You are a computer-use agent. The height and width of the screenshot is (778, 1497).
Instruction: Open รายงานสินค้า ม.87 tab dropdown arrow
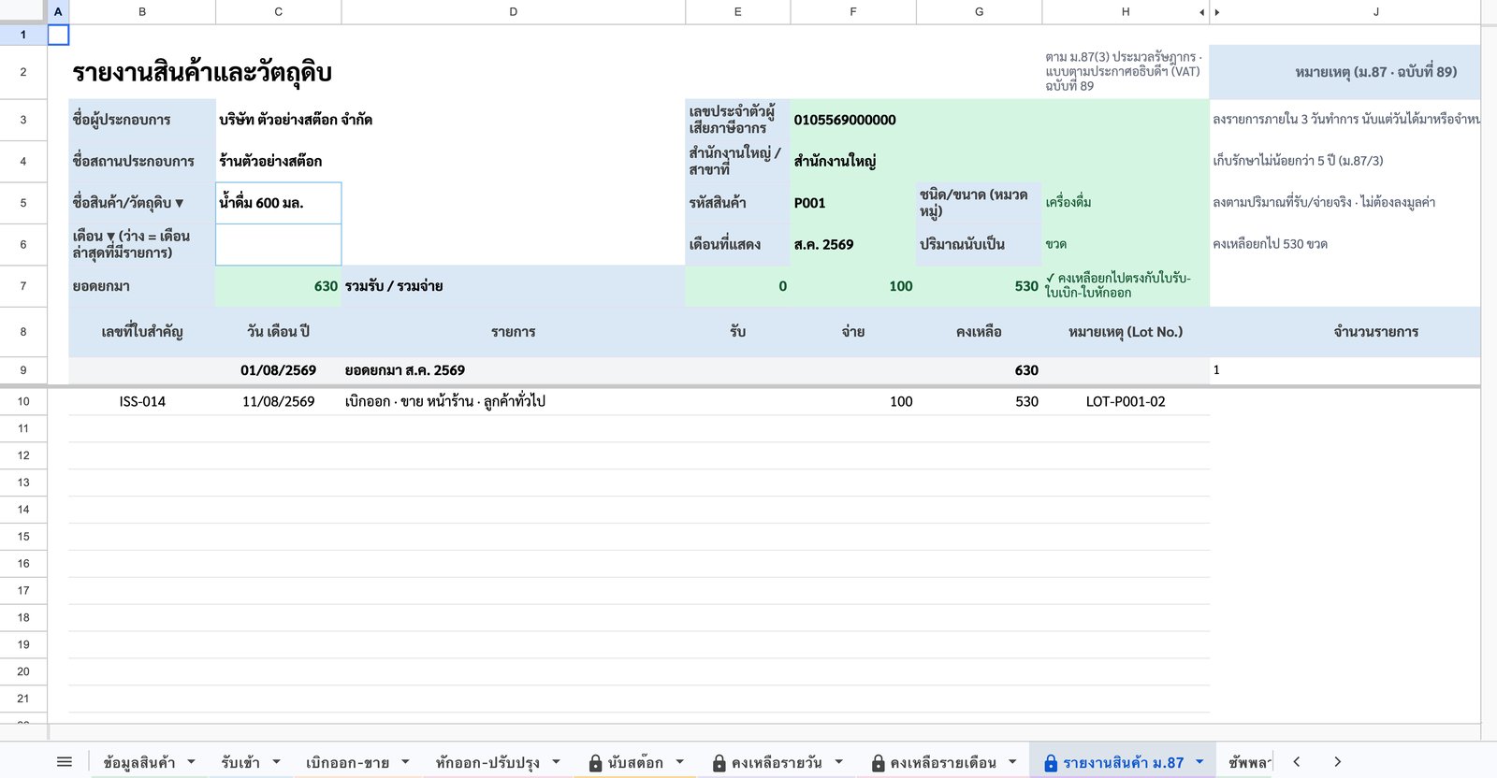pos(1199,762)
